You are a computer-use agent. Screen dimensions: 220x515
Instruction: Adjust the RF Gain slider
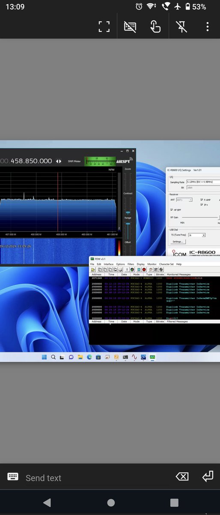(x=201, y=218)
